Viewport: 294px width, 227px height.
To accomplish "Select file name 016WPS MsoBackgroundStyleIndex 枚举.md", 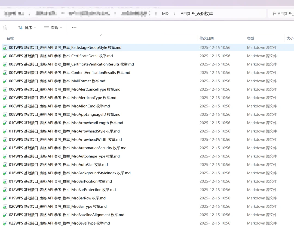I will click(x=70, y=173).
